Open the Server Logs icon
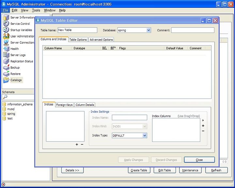This screenshot has height=188, width=235. 6,55
